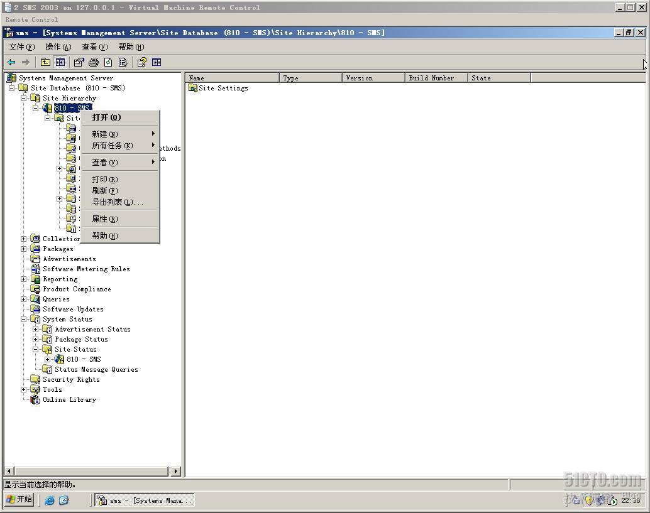Select 810 - SMS under Site Status
Viewport: 650px width, 513px height.
pos(84,359)
